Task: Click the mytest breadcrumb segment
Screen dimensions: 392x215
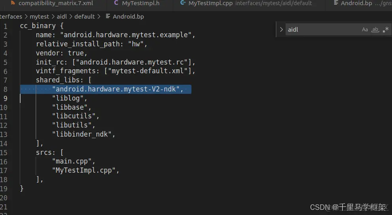Action: coord(39,17)
